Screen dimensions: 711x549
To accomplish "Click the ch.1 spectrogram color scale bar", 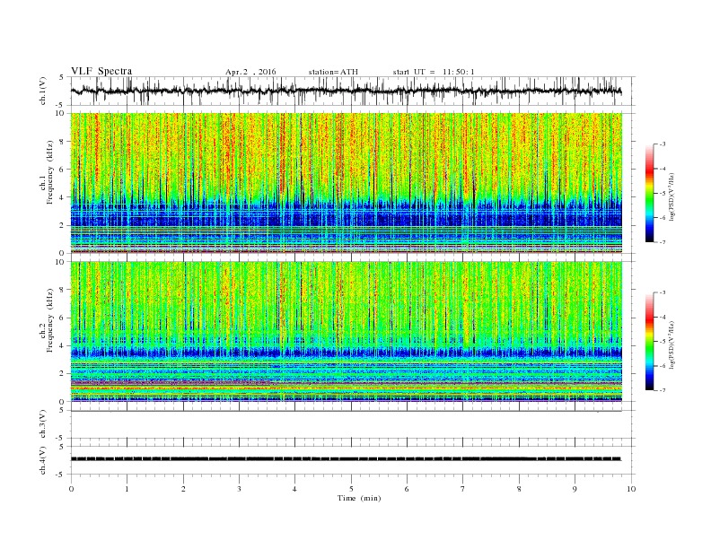I will 649,194.
